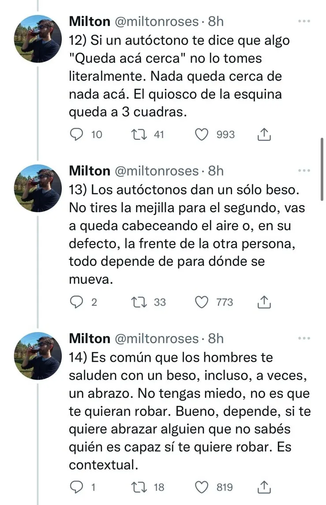326x505 pixels.
Task: Open Milton's avatar photo on tweet 12
Action: point(38,39)
